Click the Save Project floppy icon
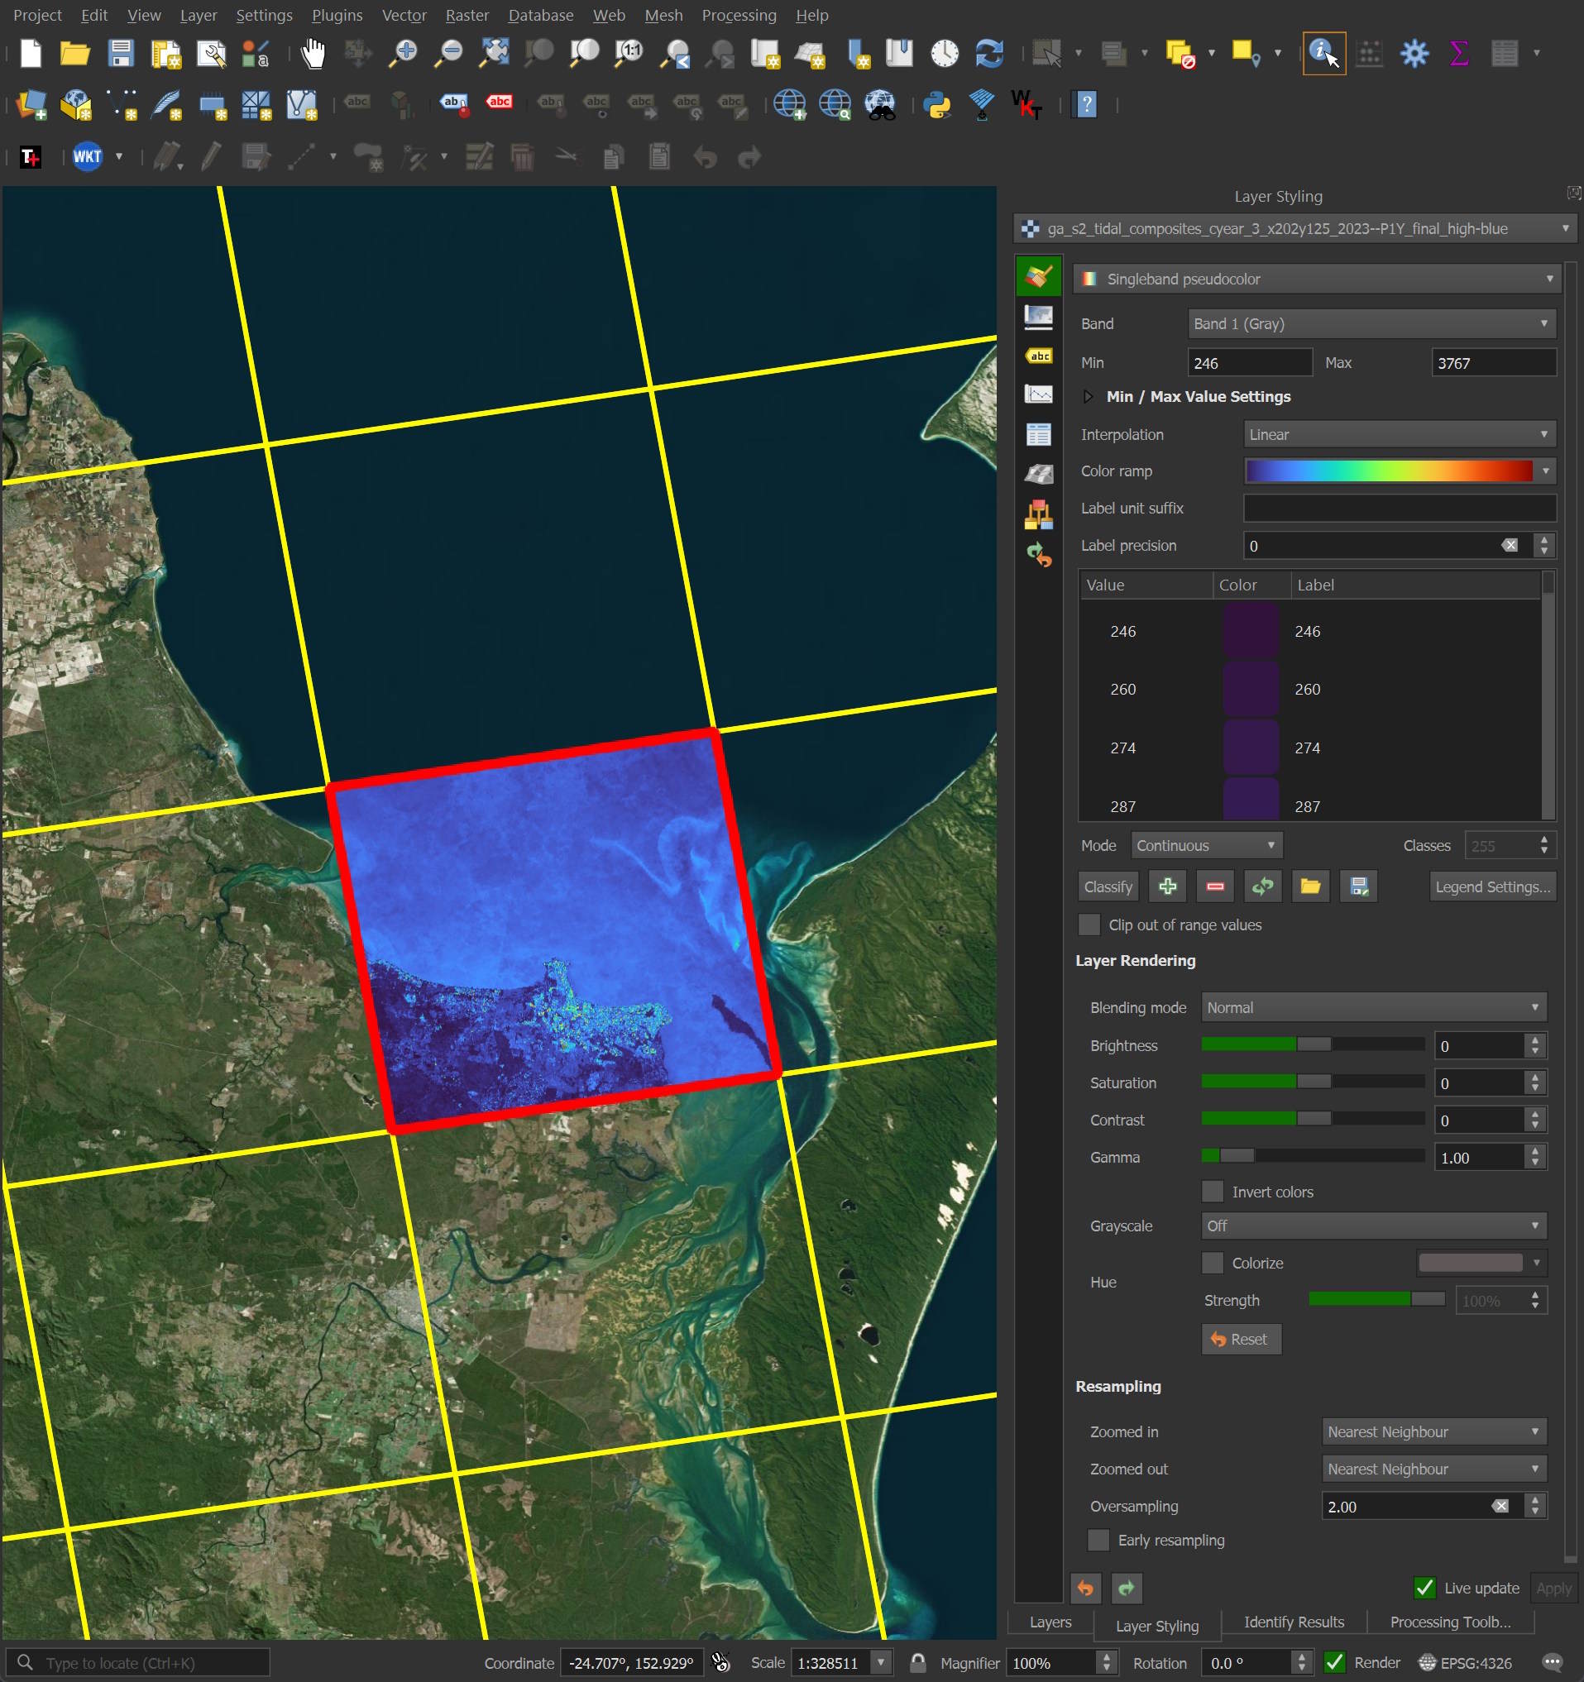1584x1682 pixels. (x=121, y=53)
